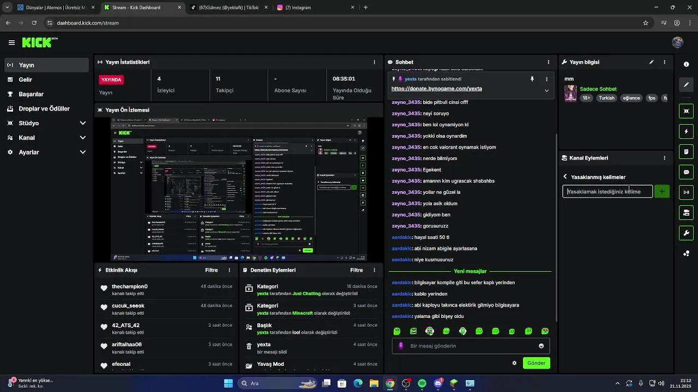Open Yayın İstatistikleri panel options menu
Screen dimensions: 698x392
(x=374, y=62)
